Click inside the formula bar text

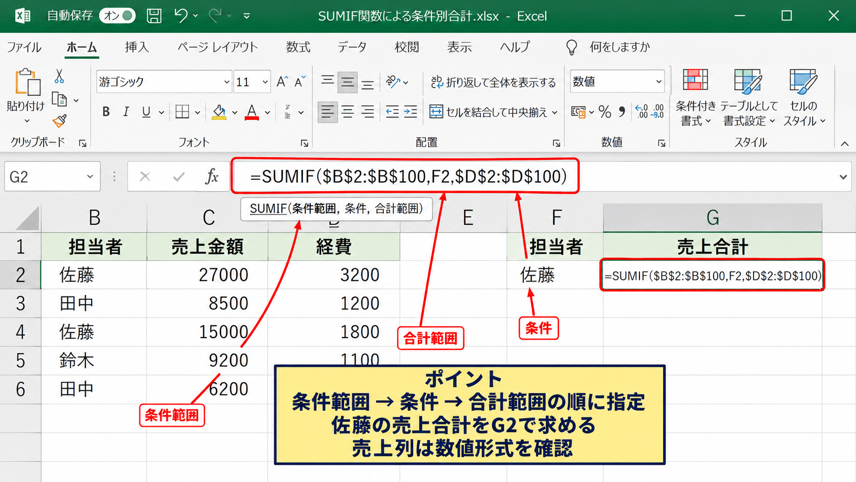point(408,176)
